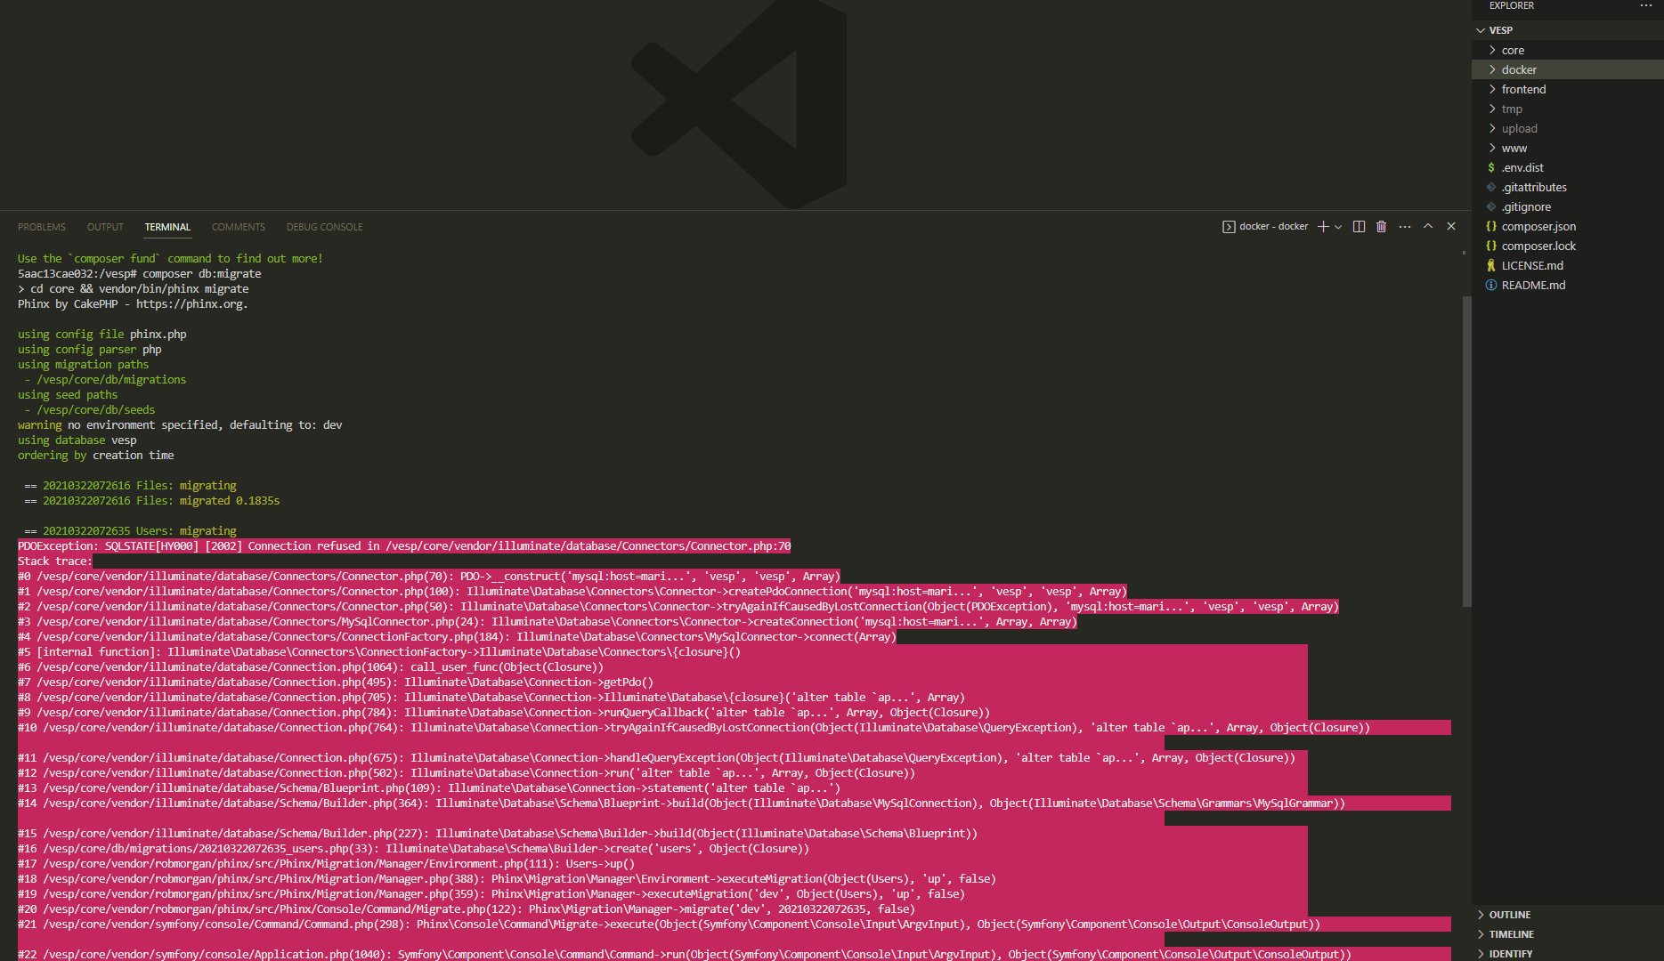The width and height of the screenshot is (1664, 961).
Task: Split the terminal panel
Action: coord(1359,227)
